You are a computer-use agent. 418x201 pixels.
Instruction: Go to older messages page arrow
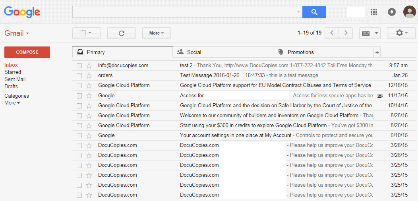coord(346,33)
